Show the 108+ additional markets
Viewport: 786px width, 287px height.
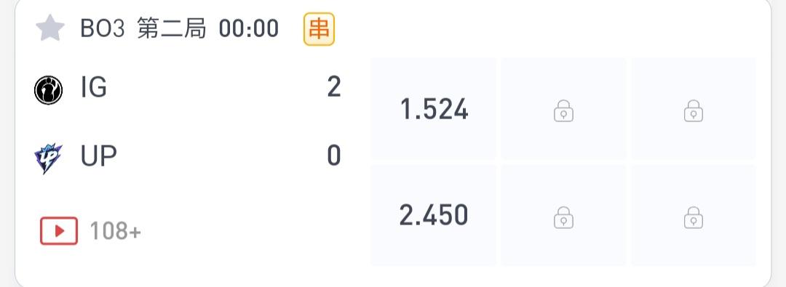pyautogui.click(x=115, y=231)
